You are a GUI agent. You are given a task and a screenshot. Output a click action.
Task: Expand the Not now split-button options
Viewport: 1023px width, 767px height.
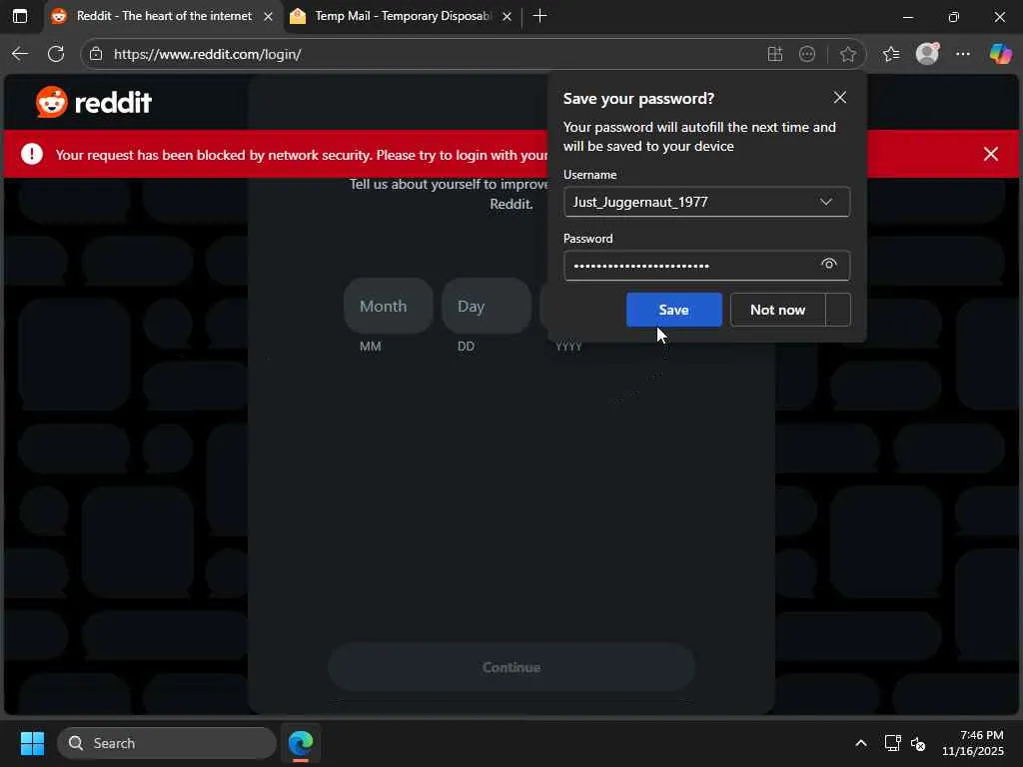[x=838, y=310]
